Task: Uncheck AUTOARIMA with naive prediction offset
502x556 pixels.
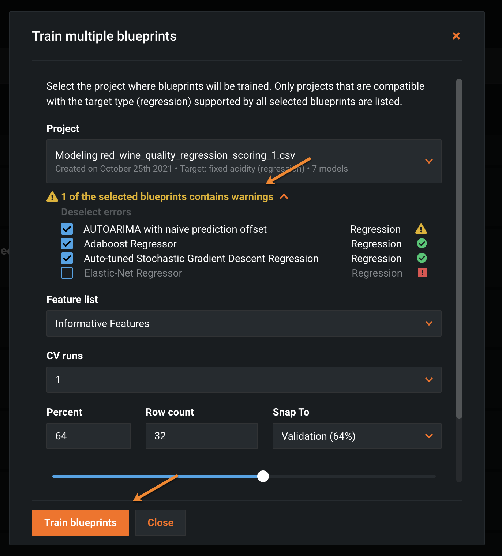Action: click(x=67, y=229)
